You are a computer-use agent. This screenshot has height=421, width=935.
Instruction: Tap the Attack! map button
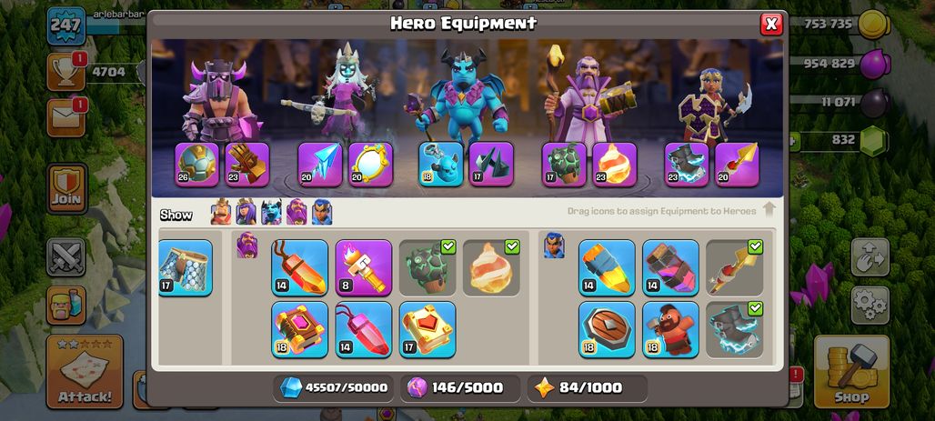(x=85, y=372)
